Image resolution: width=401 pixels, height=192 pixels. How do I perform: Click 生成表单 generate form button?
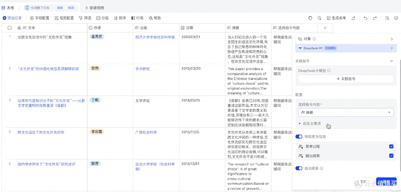pos(336,18)
